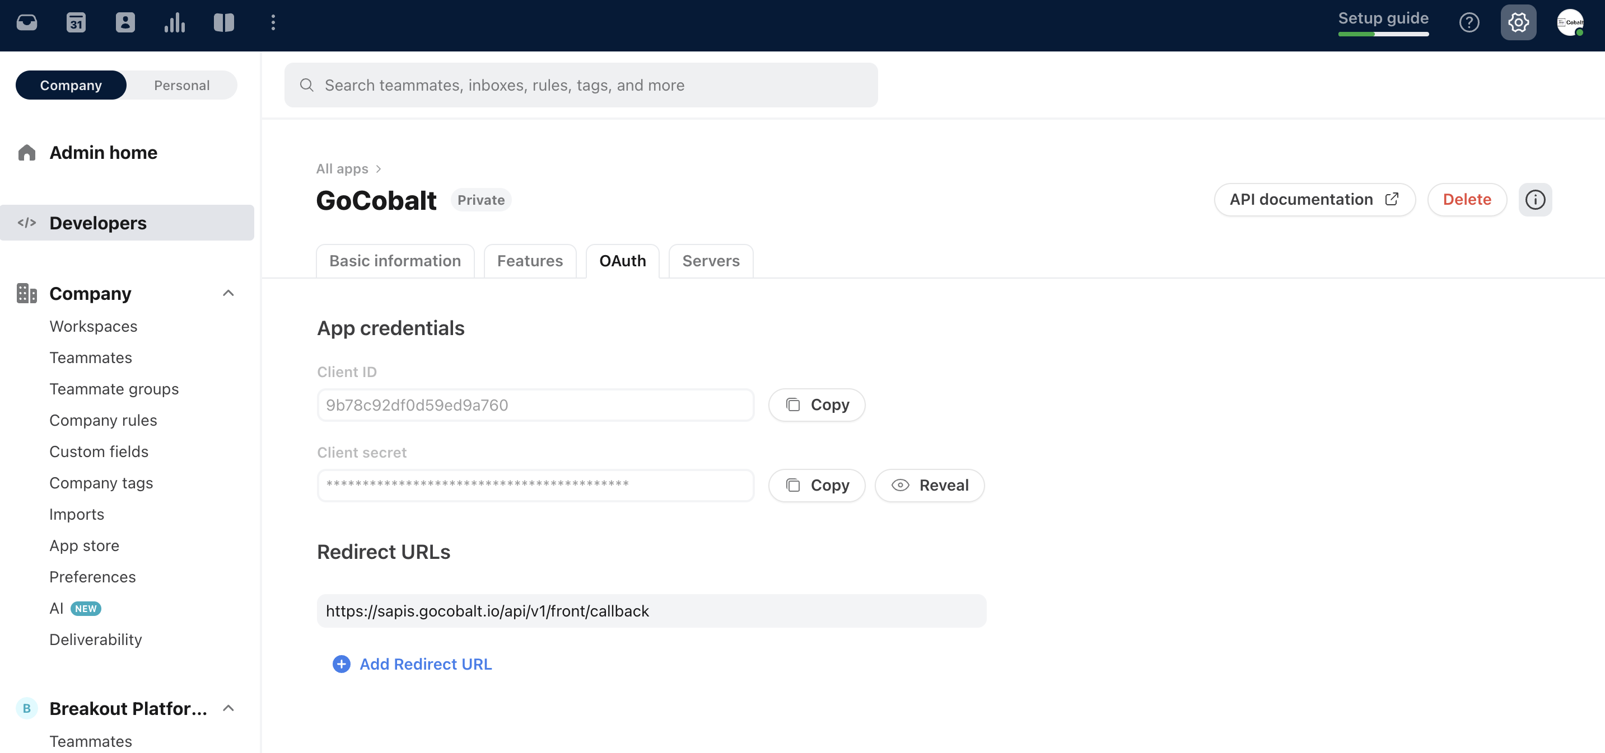Screen dimensions: 1605x753
Task: Open the calendar icon in top bar
Action: tap(76, 22)
